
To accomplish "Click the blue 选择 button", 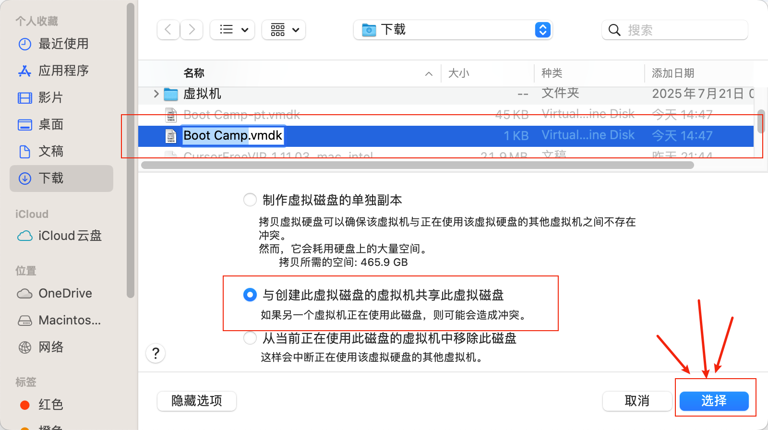I will click(x=714, y=401).
